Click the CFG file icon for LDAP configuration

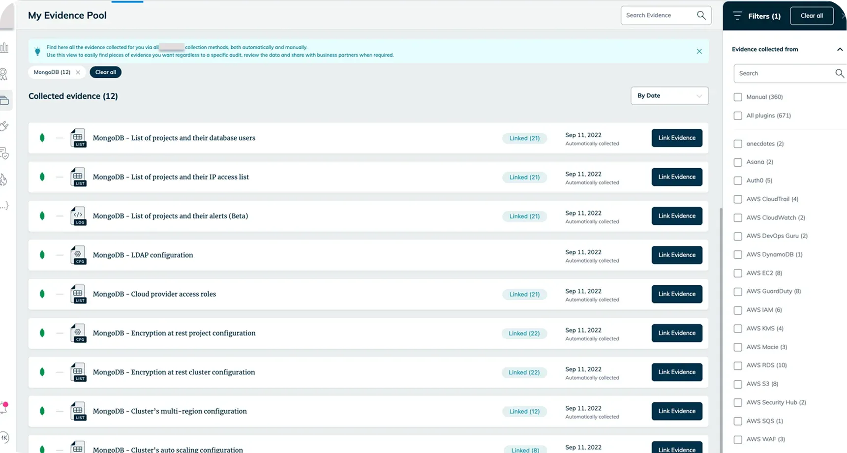click(x=78, y=255)
